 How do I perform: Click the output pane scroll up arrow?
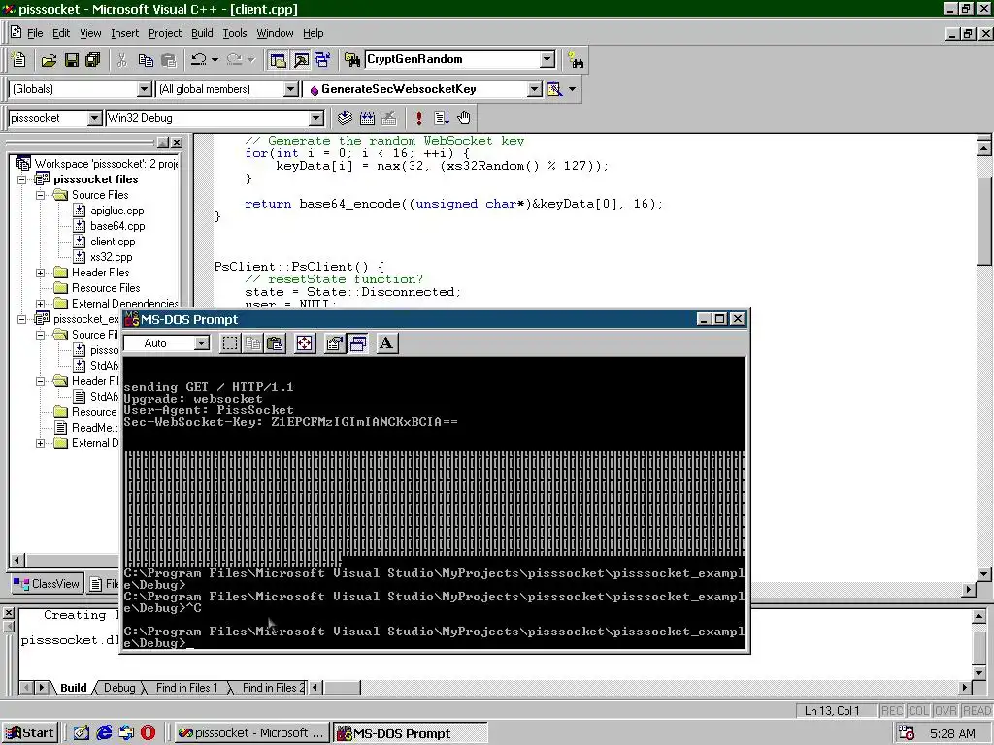pos(978,616)
